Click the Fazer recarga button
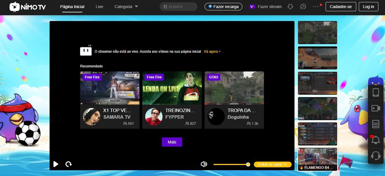This screenshot has width=385, height=176. click(223, 7)
